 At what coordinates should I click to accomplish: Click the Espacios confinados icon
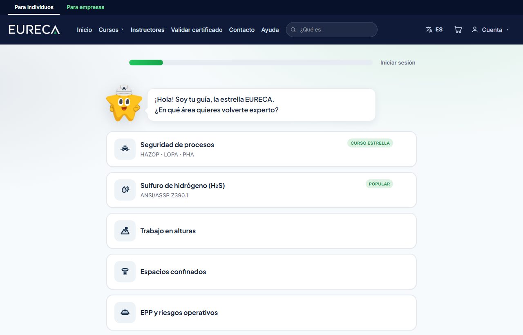coord(125,272)
